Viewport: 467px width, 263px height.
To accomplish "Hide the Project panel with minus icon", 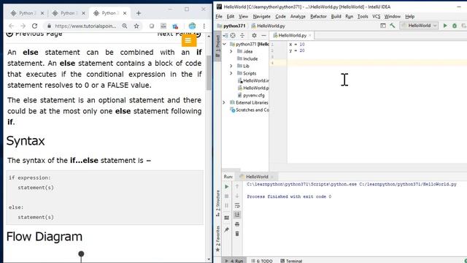I will (263, 36).
